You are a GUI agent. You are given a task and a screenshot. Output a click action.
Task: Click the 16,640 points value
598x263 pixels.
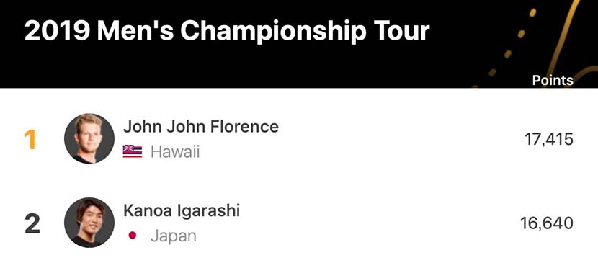pos(547,223)
